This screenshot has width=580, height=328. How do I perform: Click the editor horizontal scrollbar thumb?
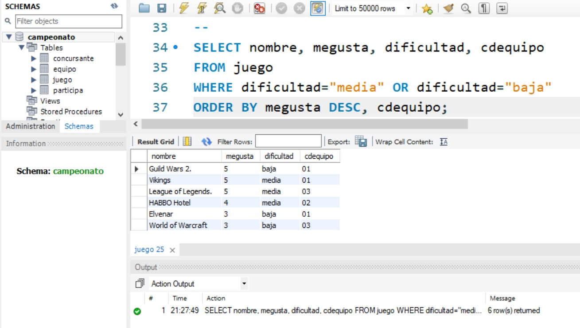pos(304,124)
